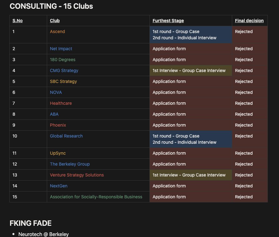Click the Ascend club name
This screenshot has width=279, height=237.
tap(57, 31)
